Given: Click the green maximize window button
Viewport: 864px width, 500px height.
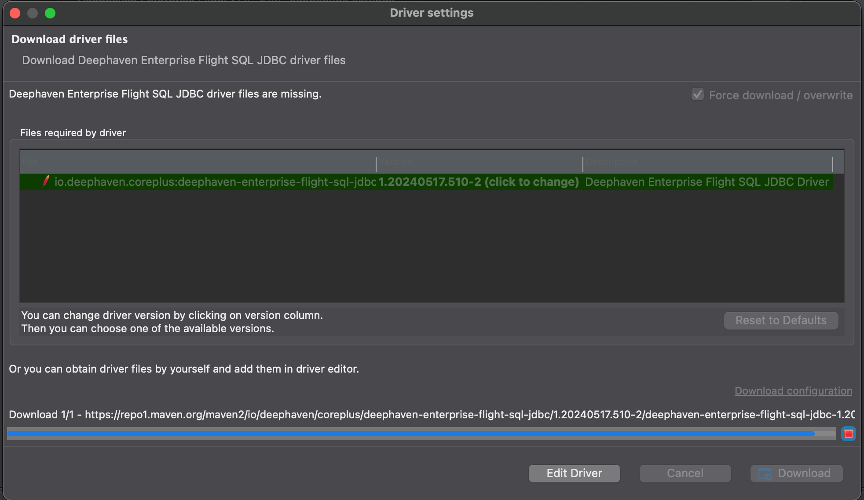Looking at the screenshot, I should tap(50, 13).
